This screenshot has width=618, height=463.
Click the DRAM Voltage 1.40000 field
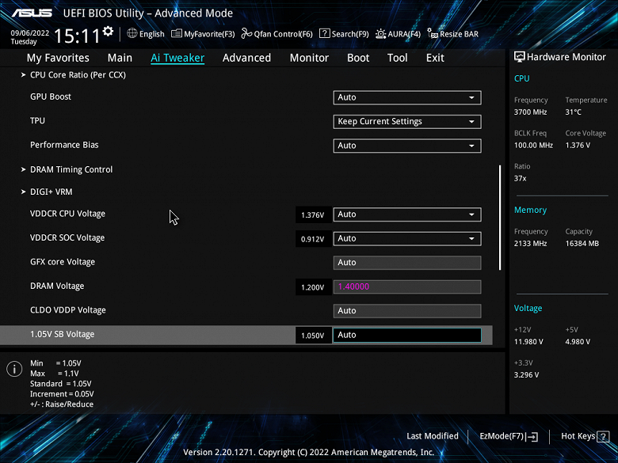[407, 287]
